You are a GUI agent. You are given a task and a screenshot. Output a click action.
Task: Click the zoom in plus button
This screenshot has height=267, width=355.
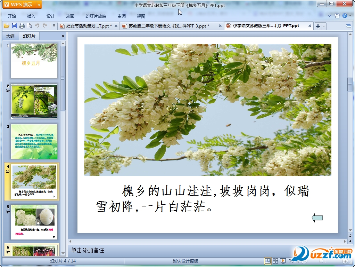(345, 261)
